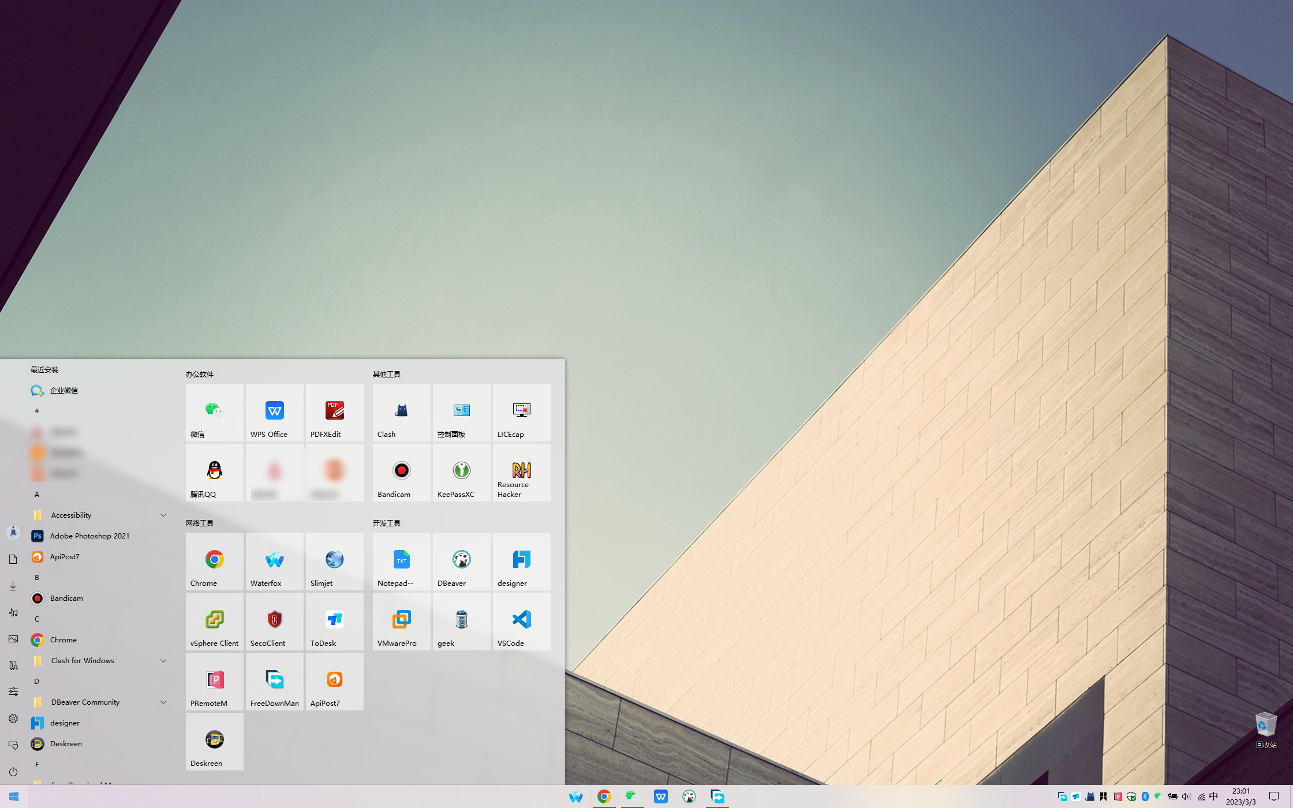
Task: Open the Pictures folder from Start sidebar
Action: tap(13, 639)
